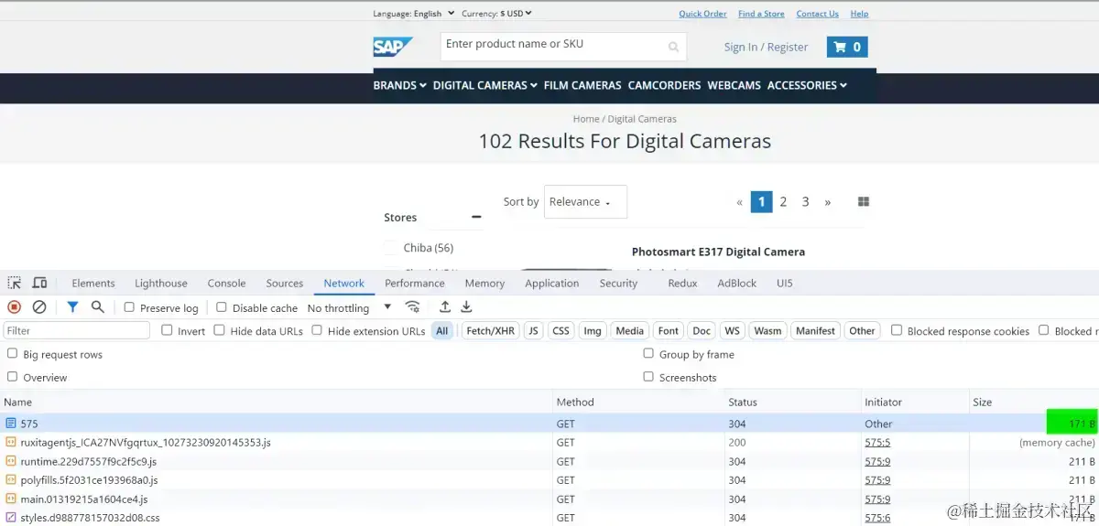
Task: Expand the DIGITAL CAMERAS menu
Action: coord(485,85)
